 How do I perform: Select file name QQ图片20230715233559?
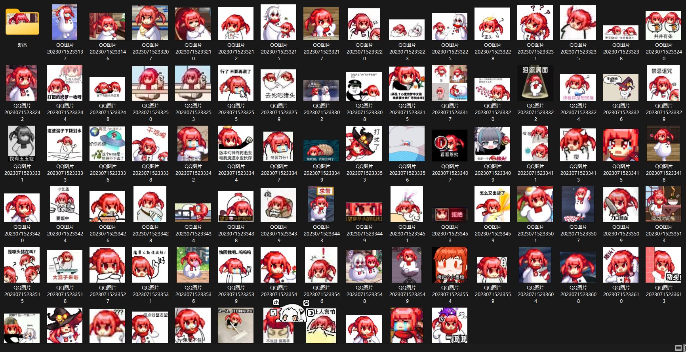point(493,294)
